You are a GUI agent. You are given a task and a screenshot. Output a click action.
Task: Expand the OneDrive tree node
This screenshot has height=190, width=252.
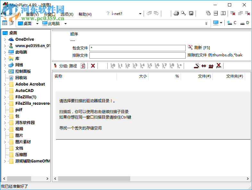[5, 39]
